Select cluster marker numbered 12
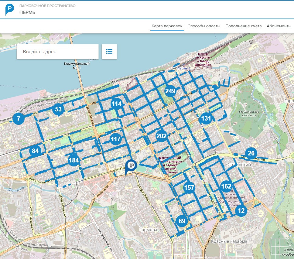 241,210
